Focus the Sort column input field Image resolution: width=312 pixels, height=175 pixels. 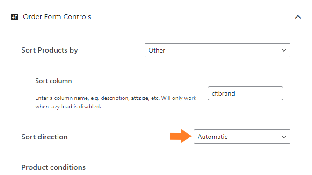245,93
